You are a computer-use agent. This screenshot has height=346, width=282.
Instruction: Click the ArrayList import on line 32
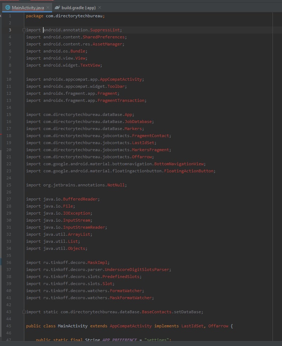[79, 234]
